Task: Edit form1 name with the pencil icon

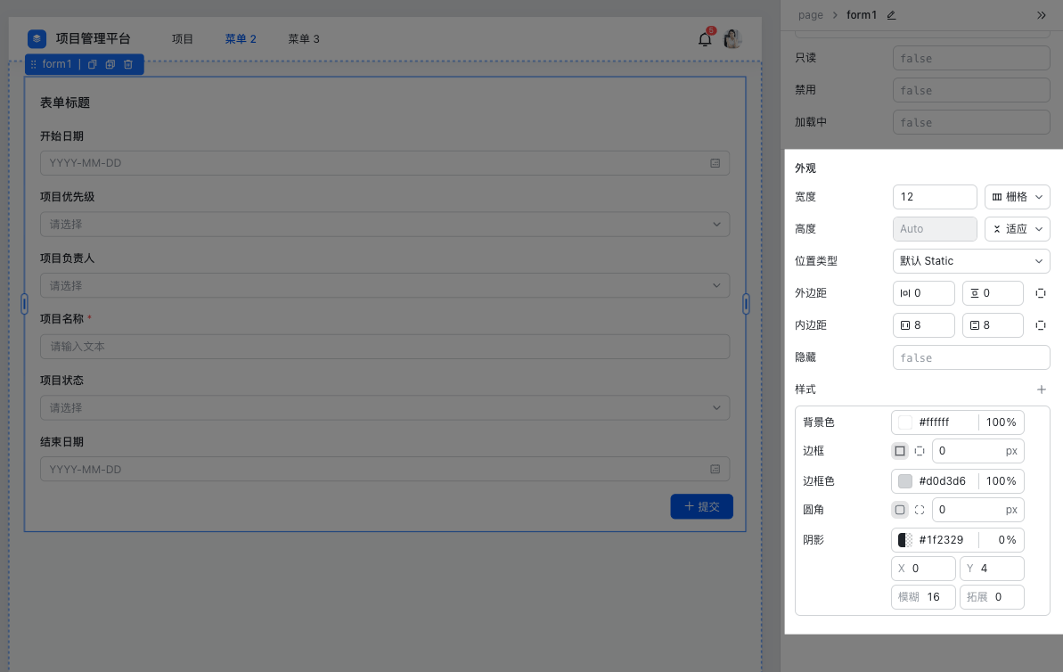Action: [x=892, y=15]
